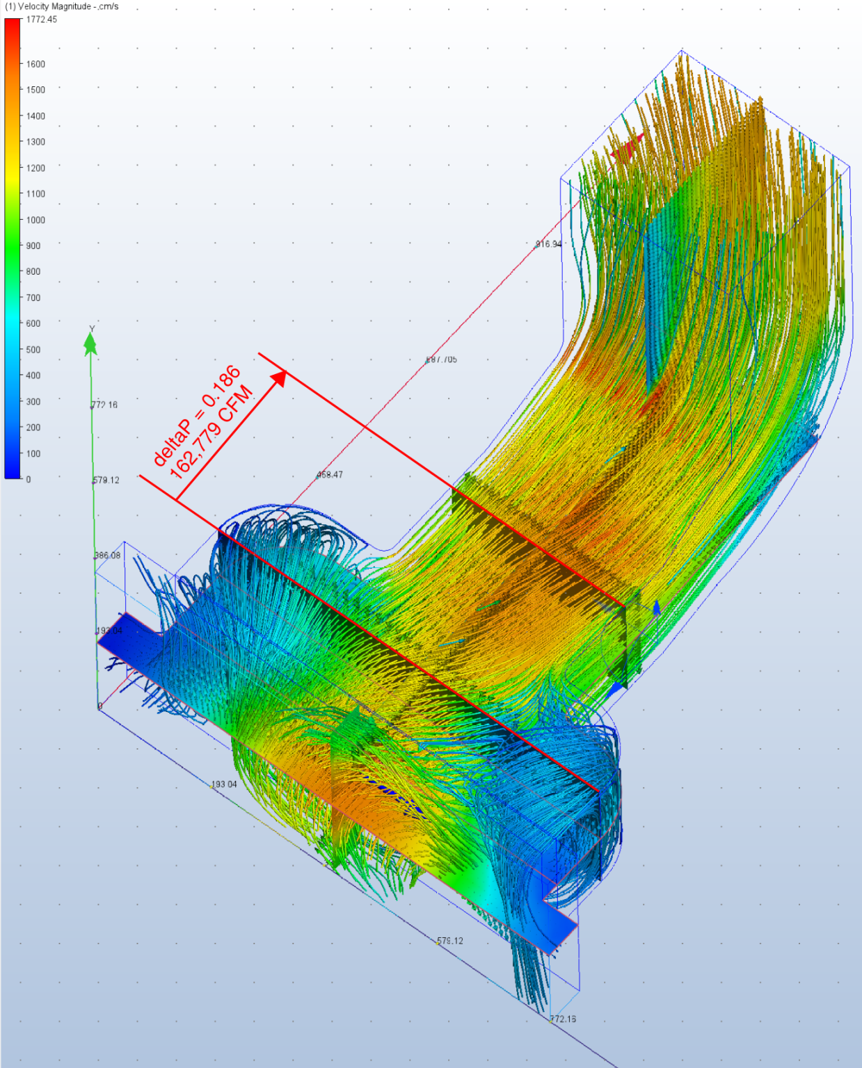The width and height of the screenshot is (862, 1068).
Task: Click the red band atop the velocity color bar
Action: (x=11, y=28)
